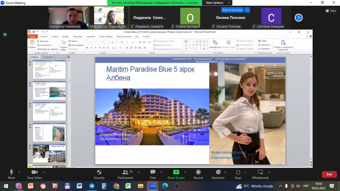Select slide 25 Албена thumbnail
The height and width of the screenshot is (191, 340).
click(x=49, y=132)
